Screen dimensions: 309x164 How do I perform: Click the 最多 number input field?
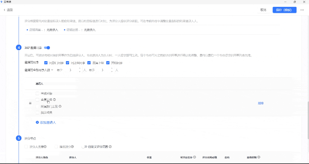coord(103,70)
